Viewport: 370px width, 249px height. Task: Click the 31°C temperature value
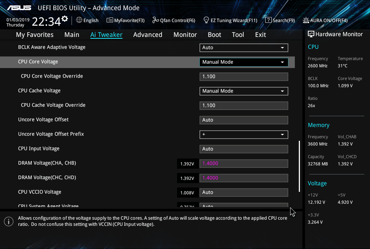[343, 66]
